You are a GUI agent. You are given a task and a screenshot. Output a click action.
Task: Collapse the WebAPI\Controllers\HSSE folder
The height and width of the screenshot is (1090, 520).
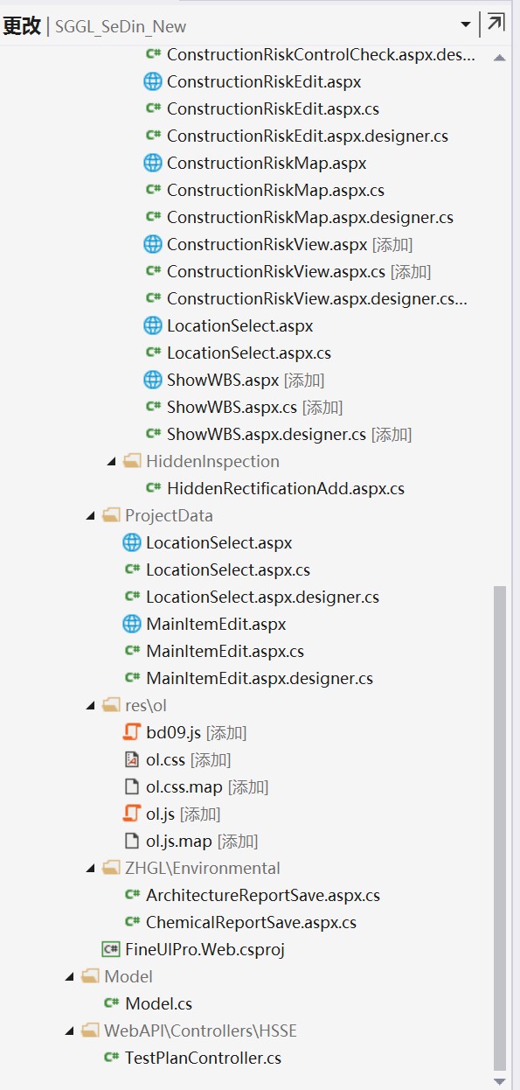point(69,1031)
